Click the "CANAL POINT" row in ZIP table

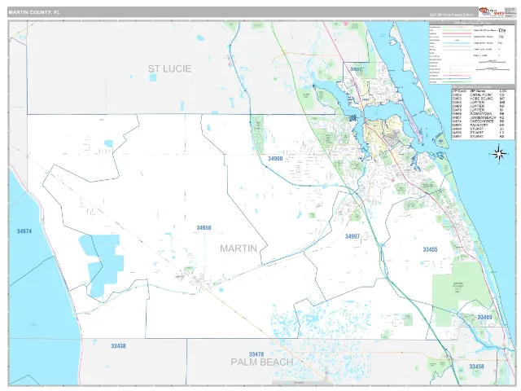(x=479, y=94)
